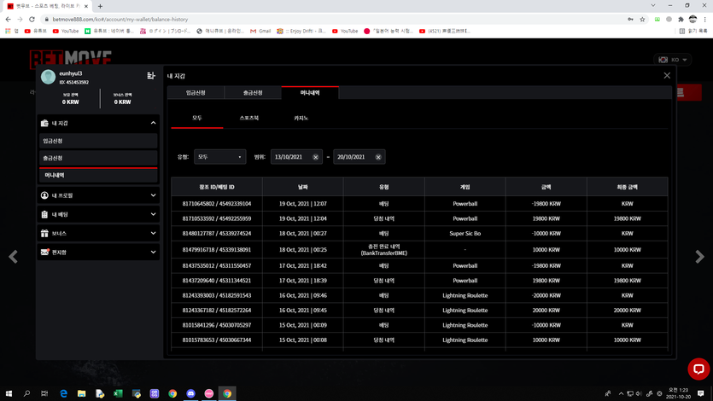Open the Enjoy Drift bookmark
The height and width of the screenshot is (401, 713).
point(301,31)
